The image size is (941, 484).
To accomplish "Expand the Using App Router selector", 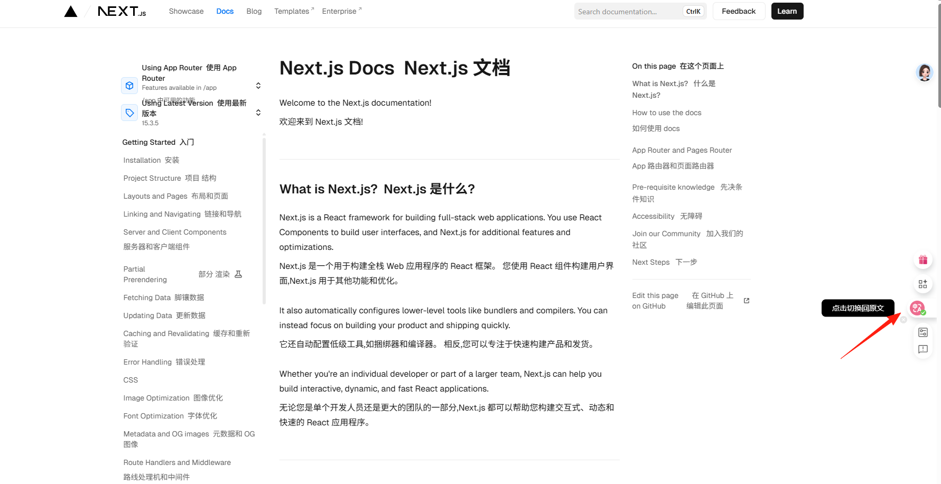I will point(258,86).
